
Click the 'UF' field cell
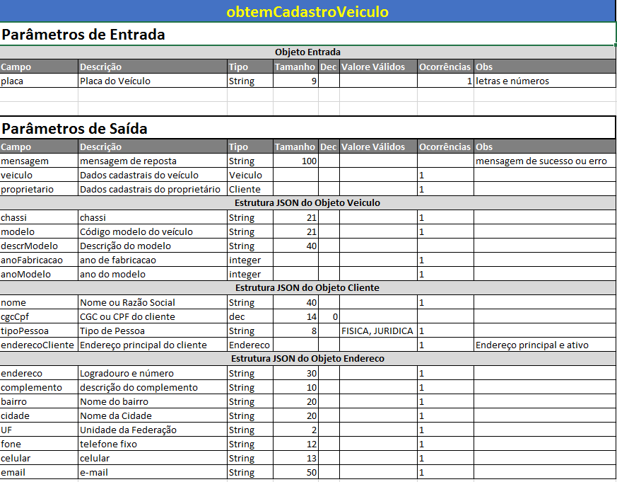(x=39, y=430)
